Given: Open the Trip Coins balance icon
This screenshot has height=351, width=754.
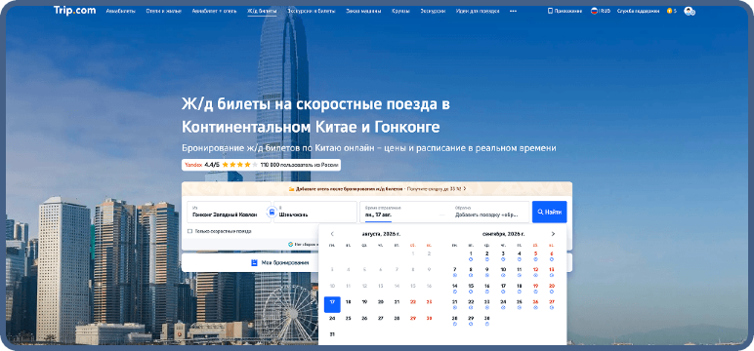Looking at the screenshot, I should (x=671, y=11).
